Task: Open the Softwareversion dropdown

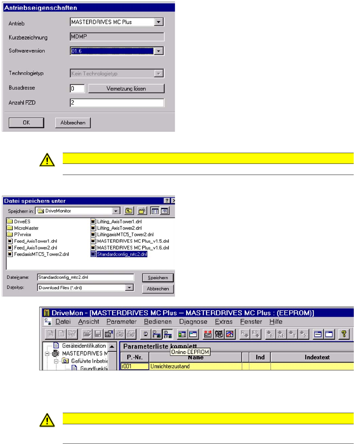Action: 158,51
